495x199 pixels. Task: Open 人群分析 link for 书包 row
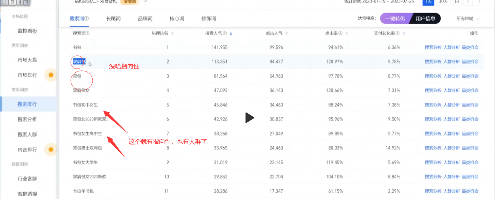(x=451, y=47)
